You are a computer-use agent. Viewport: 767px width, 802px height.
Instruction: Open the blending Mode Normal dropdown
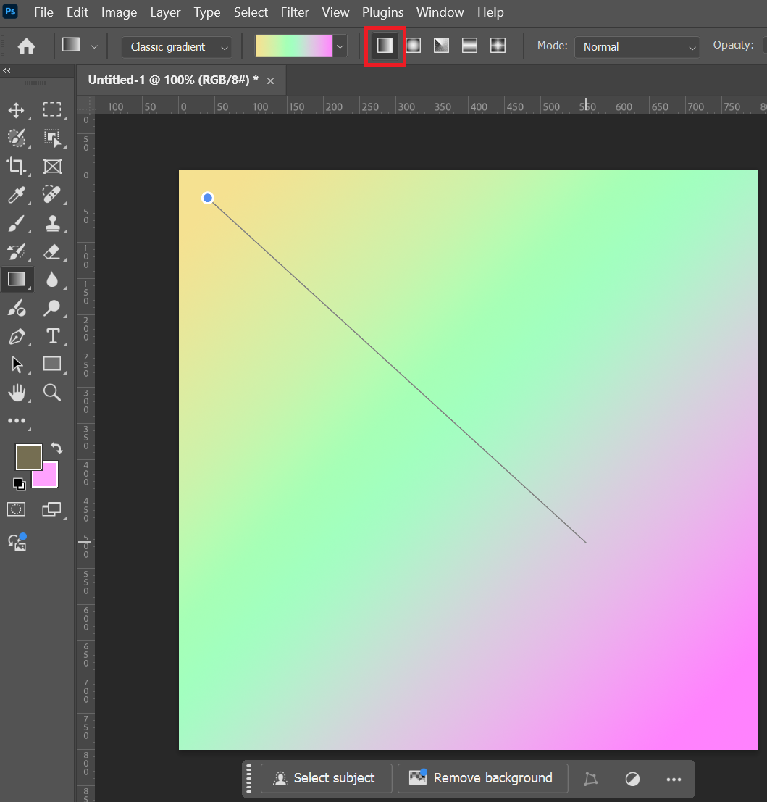pyautogui.click(x=637, y=47)
